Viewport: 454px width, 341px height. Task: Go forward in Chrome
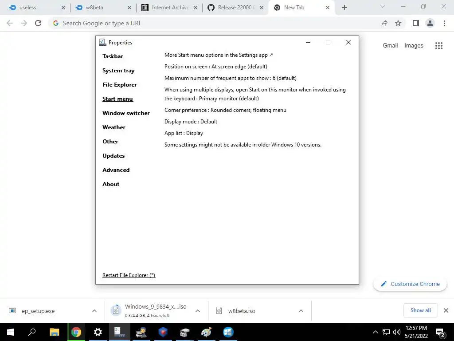(x=24, y=23)
